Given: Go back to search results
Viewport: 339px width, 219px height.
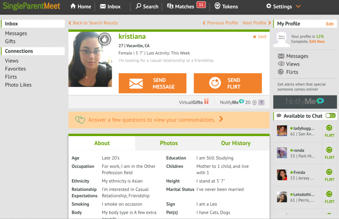Looking at the screenshot, I should tap(93, 23).
